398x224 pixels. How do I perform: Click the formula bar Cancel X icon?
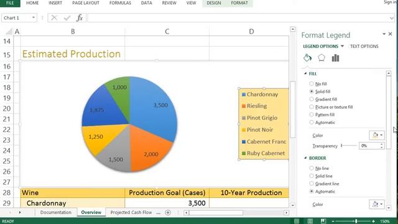tap(54, 18)
